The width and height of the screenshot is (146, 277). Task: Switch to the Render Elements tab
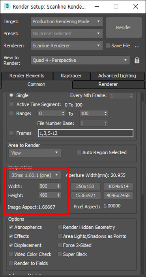[27, 76]
